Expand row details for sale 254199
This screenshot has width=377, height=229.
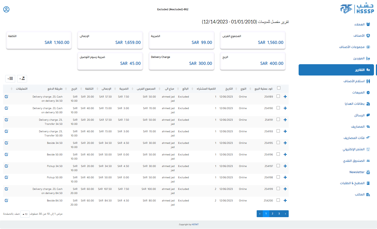[285, 189]
